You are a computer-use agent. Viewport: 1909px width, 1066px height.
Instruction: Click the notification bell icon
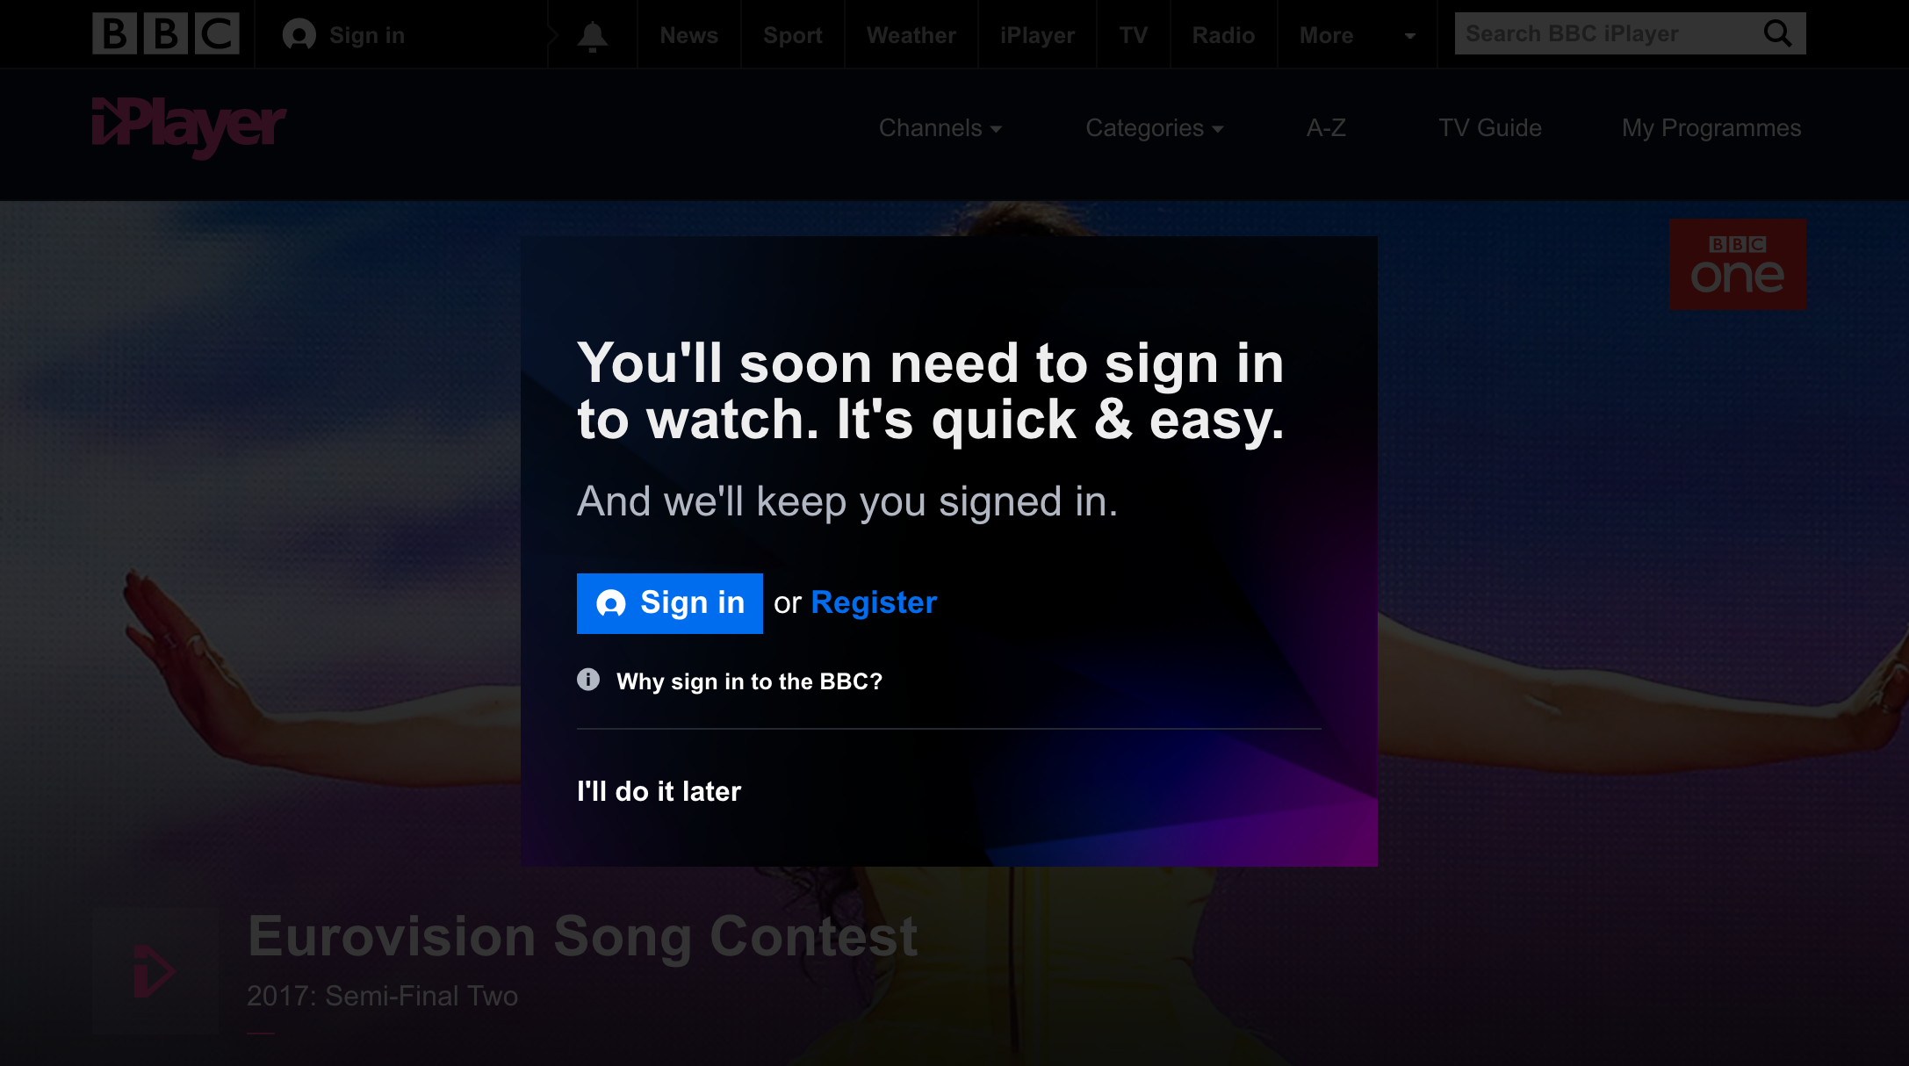tap(593, 35)
